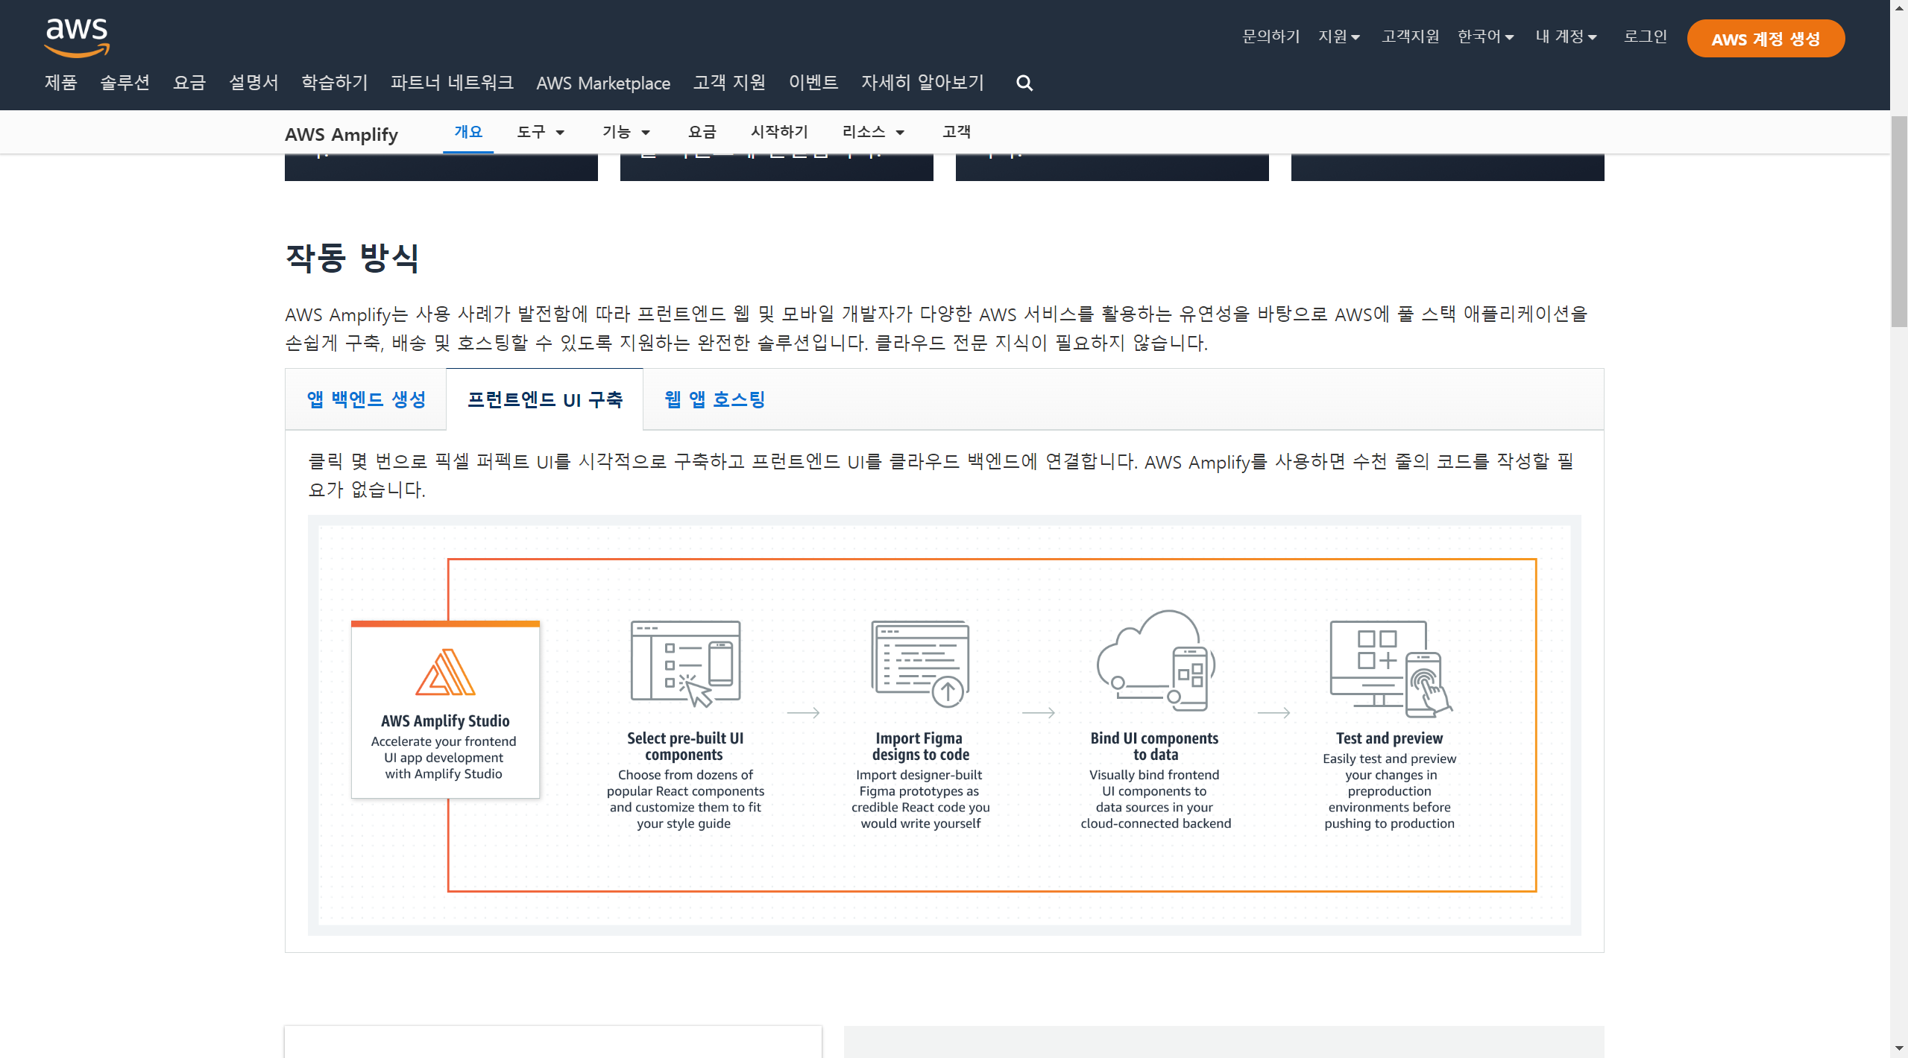Click the AWS logo

(77, 37)
